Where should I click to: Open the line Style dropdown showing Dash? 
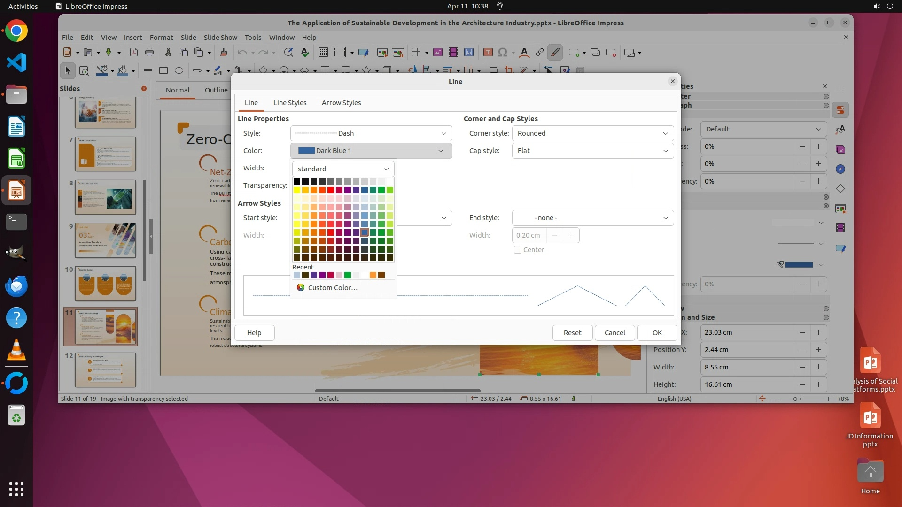coord(371,133)
